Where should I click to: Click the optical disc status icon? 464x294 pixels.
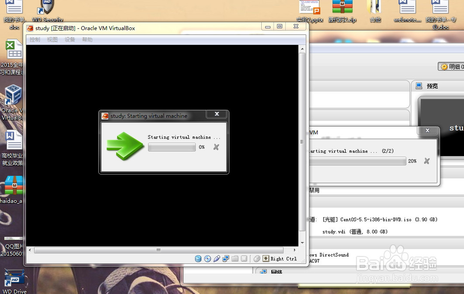(207, 259)
